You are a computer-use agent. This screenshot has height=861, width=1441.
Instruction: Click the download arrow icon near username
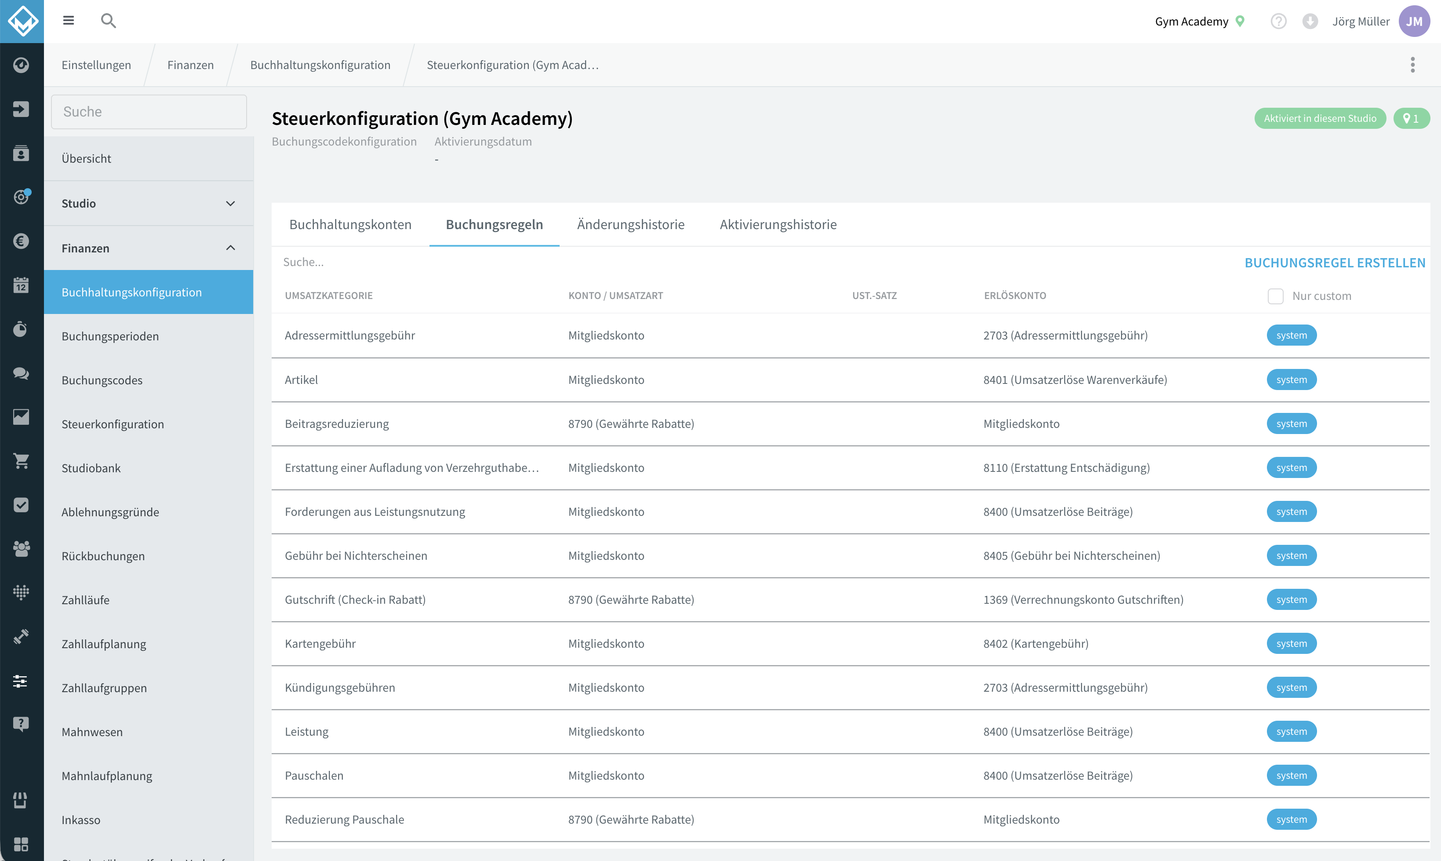1310,22
